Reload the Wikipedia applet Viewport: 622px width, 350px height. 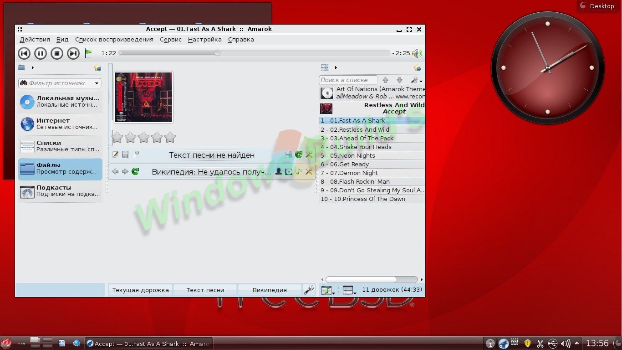click(x=135, y=172)
